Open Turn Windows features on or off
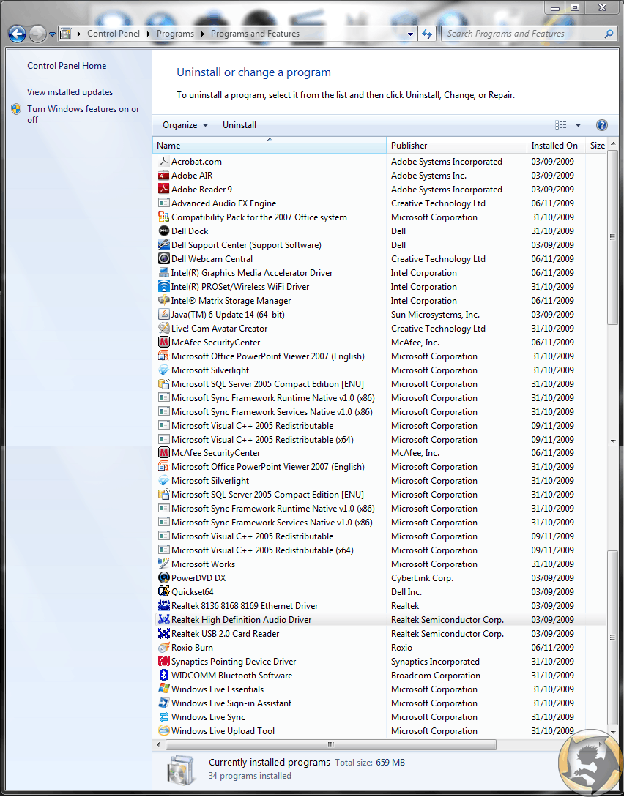This screenshot has height=797, width=624. 83,114
